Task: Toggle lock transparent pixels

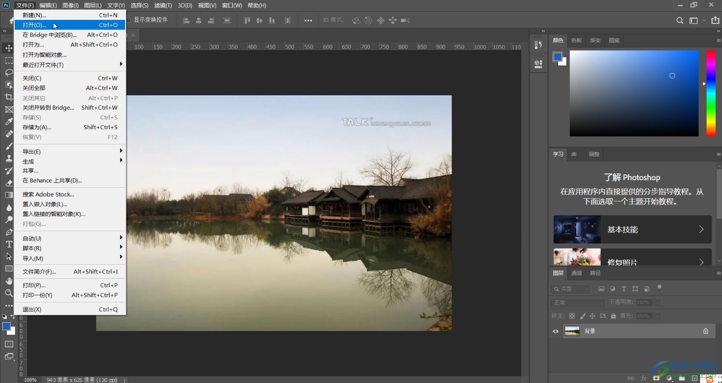Action: [572, 316]
